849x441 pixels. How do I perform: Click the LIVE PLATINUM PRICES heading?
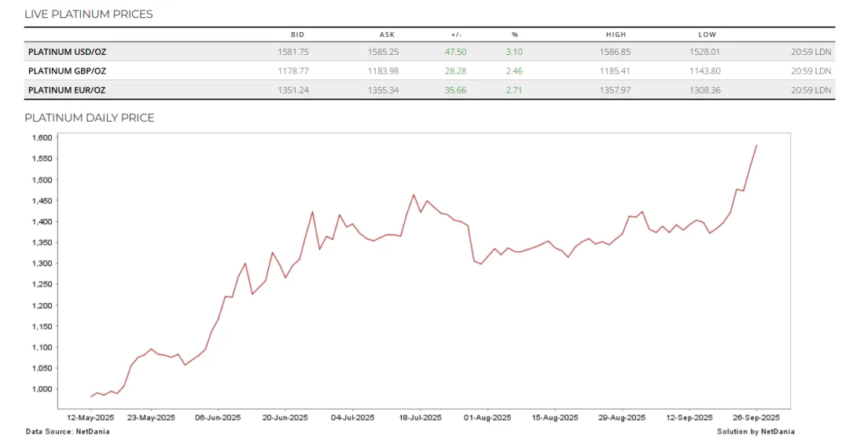coord(89,15)
